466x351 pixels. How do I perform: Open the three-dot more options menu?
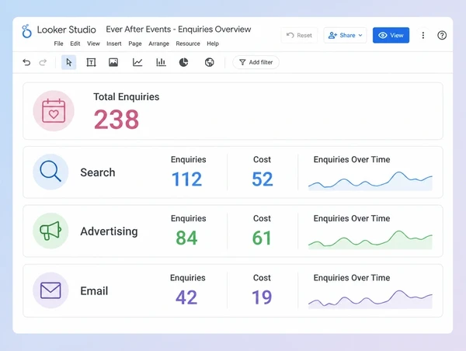pos(423,36)
